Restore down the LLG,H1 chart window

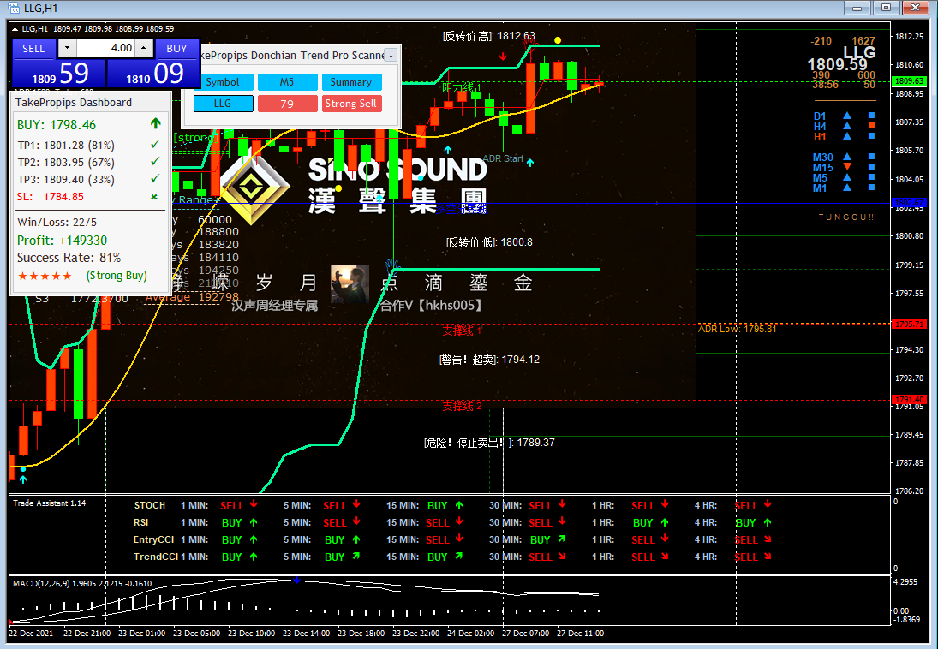tap(886, 8)
